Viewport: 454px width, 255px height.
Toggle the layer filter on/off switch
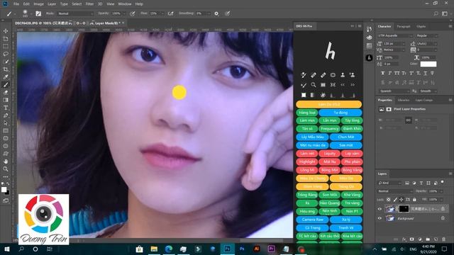click(x=443, y=182)
